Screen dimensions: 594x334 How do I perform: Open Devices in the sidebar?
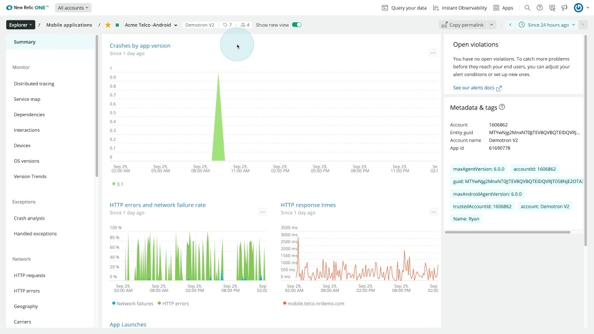(22, 146)
